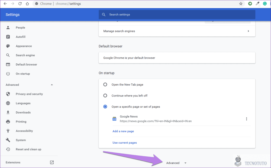Select Open a specific page radio
This screenshot has width=271, height=168.
105,107
